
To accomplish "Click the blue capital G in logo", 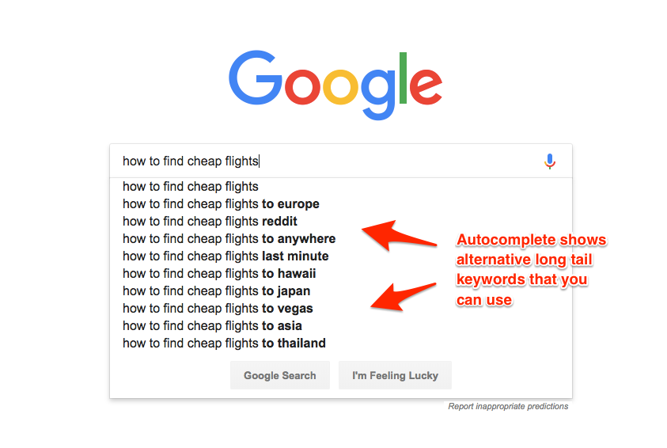I will tap(256, 80).
